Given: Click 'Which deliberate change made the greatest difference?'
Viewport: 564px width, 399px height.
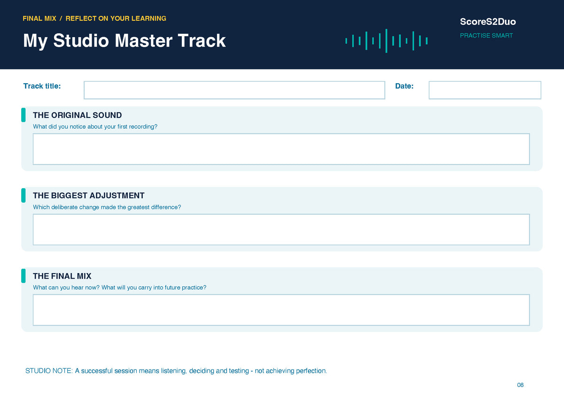Looking at the screenshot, I should click(107, 207).
